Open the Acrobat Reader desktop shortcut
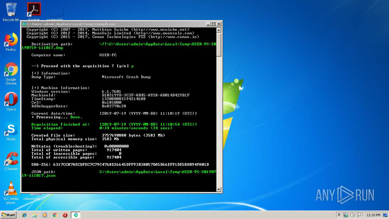389x219 pixels. (34, 12)
